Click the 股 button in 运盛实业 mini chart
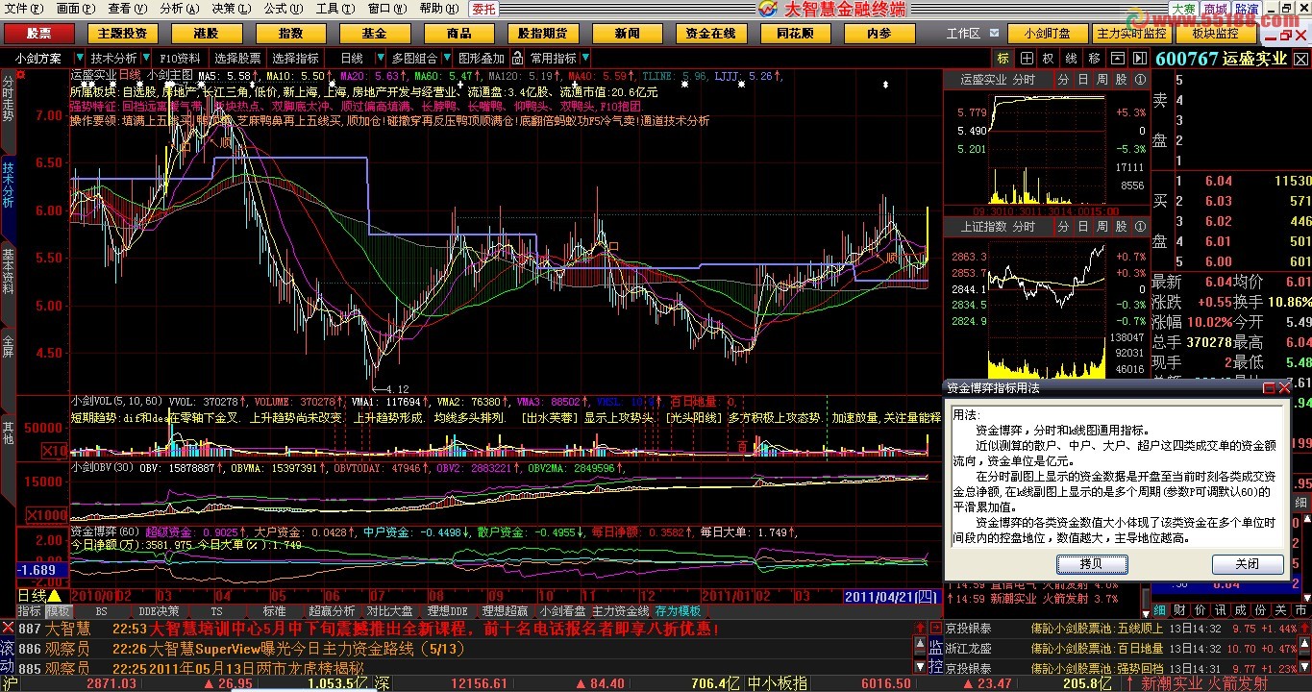This screenshot has height=692, width=1312. pyautogui.click(x=1121, y=80)
